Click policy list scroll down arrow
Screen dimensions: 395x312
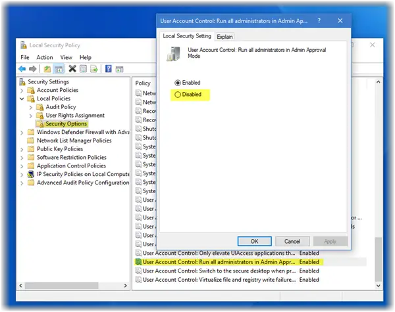click(x=378, y=285)
